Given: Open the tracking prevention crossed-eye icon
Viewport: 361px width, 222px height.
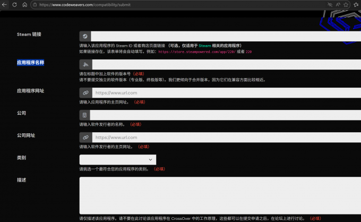Looking at the screenshot, I should click(330, 5).
